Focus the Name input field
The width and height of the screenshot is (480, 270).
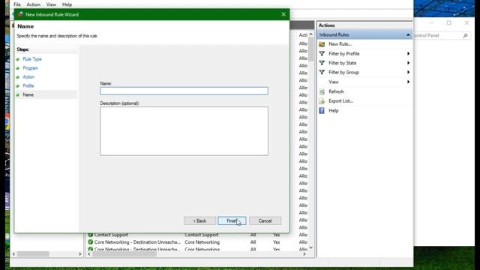tap(184, 91)
